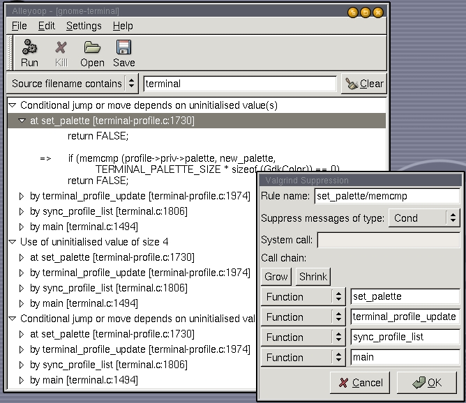The image size is (466, 403).
Task: Open the Help menu
Action: point(123,26)
